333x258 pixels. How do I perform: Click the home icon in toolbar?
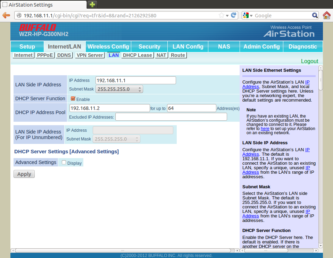326,15
